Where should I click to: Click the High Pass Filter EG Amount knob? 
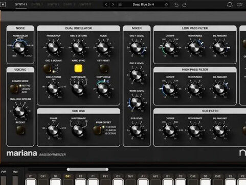click(x=219, y=89)
